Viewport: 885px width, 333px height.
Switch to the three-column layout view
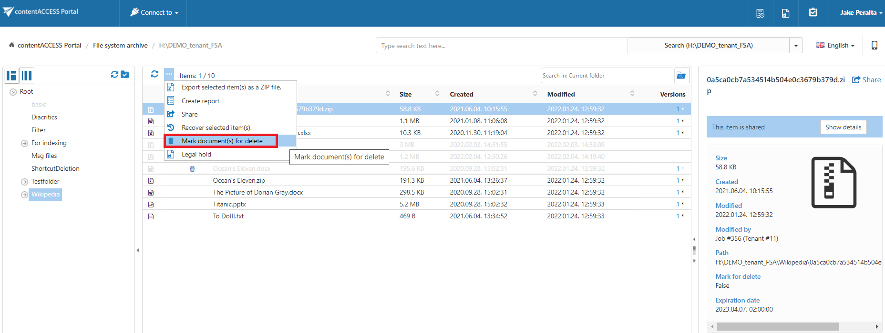point(27,75)
